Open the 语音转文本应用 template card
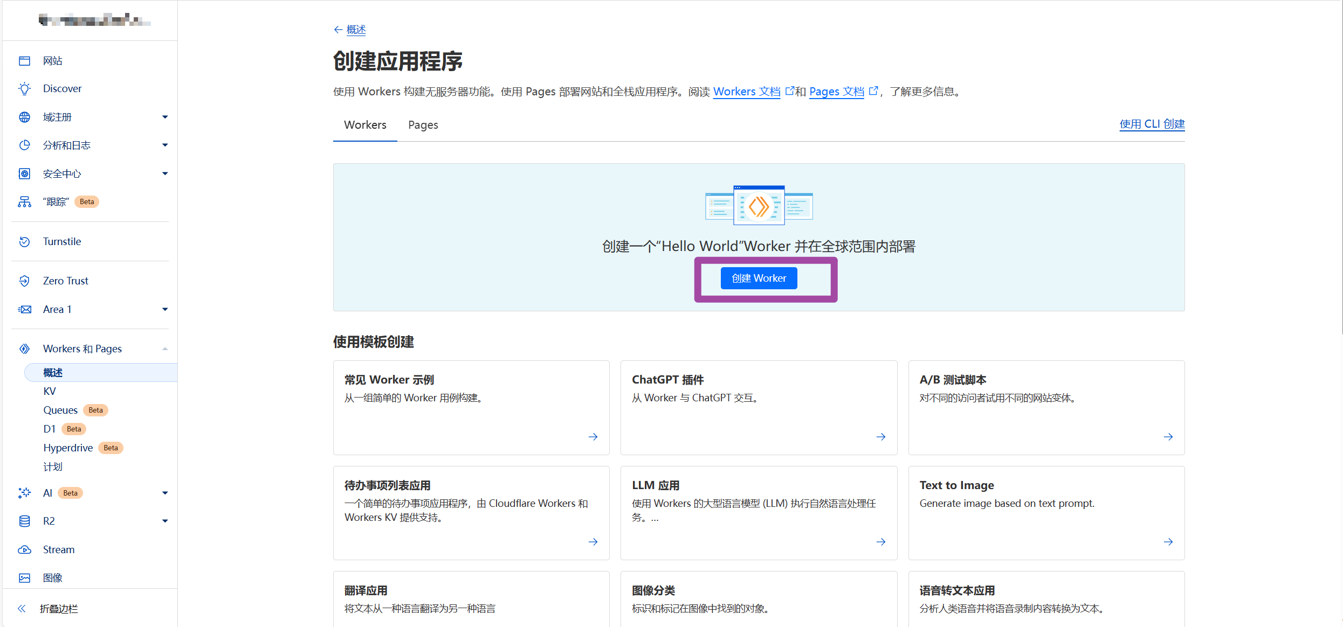This screenshot has width=1343, height=627. pos(1046,599)
